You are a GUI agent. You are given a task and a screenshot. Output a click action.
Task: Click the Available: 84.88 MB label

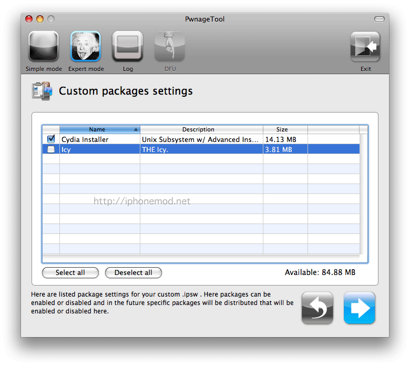tap(320, 272)
